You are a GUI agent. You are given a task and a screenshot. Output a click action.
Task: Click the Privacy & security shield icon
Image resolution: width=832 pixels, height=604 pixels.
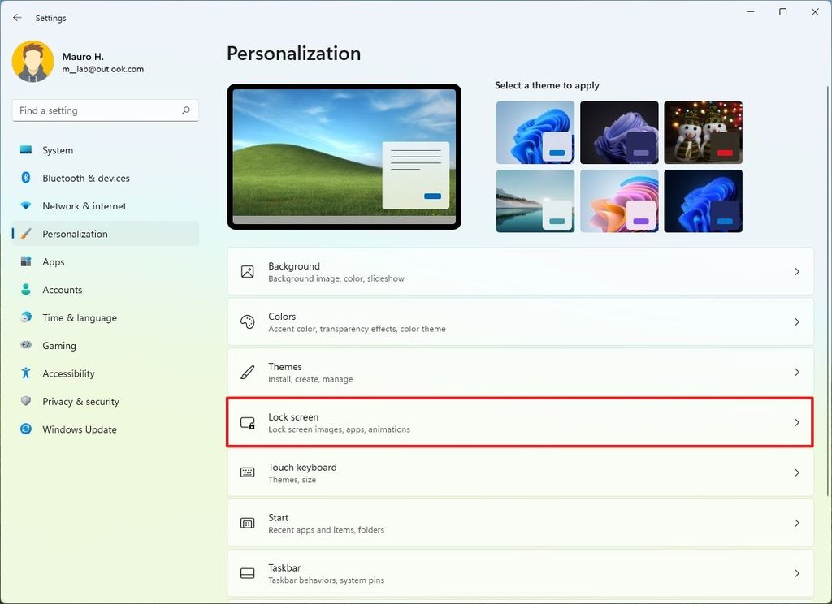pos(28,401)
